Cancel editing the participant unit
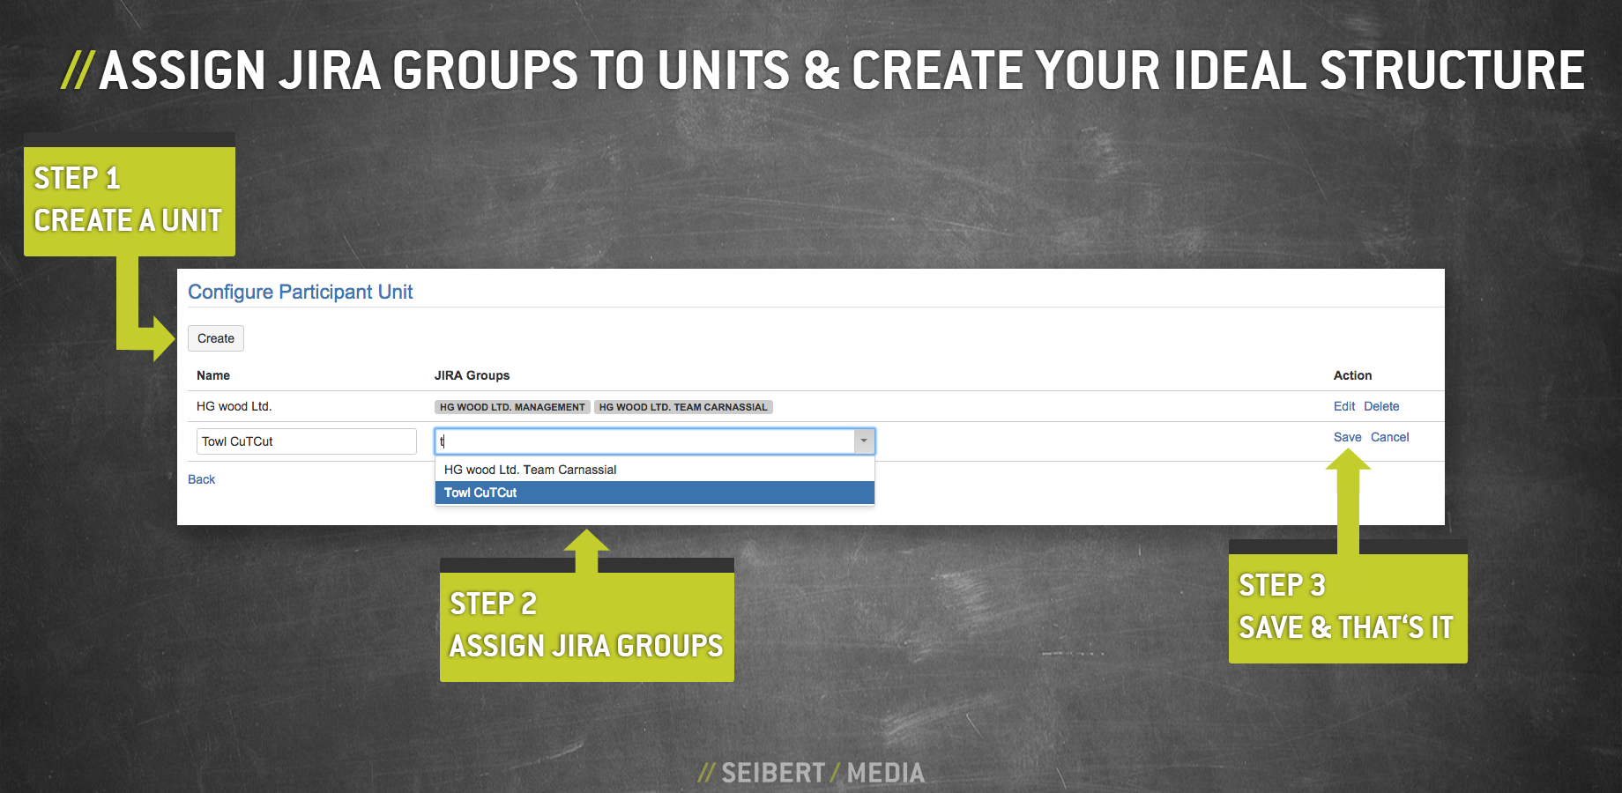 point(1389,437)
